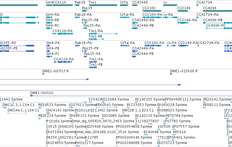
Task: Select transcript RpL35-RA
Action: [x=85, y=28]
